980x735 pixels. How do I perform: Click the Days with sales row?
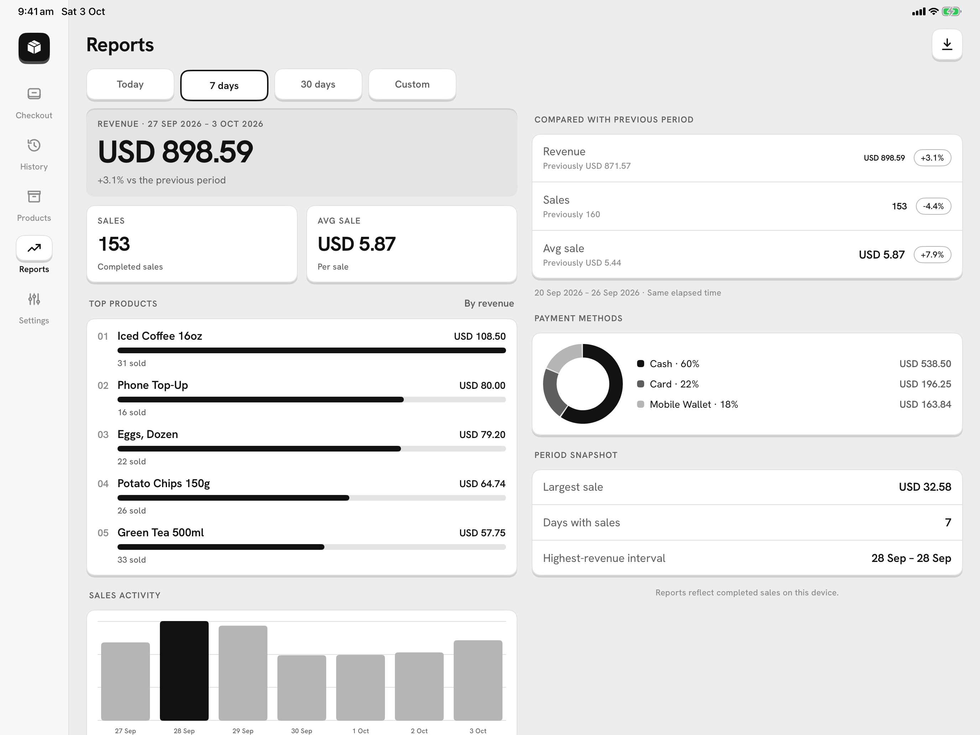747,522
